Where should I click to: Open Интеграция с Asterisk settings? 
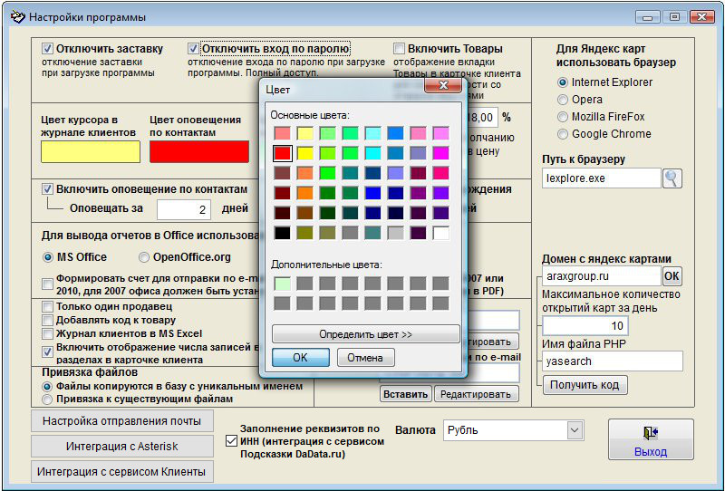(x=121, y=447)
